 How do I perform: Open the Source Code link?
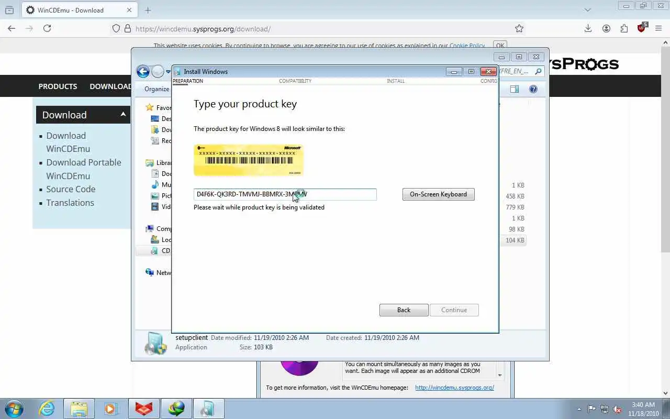pyautogui.click(x=71, y=189)
